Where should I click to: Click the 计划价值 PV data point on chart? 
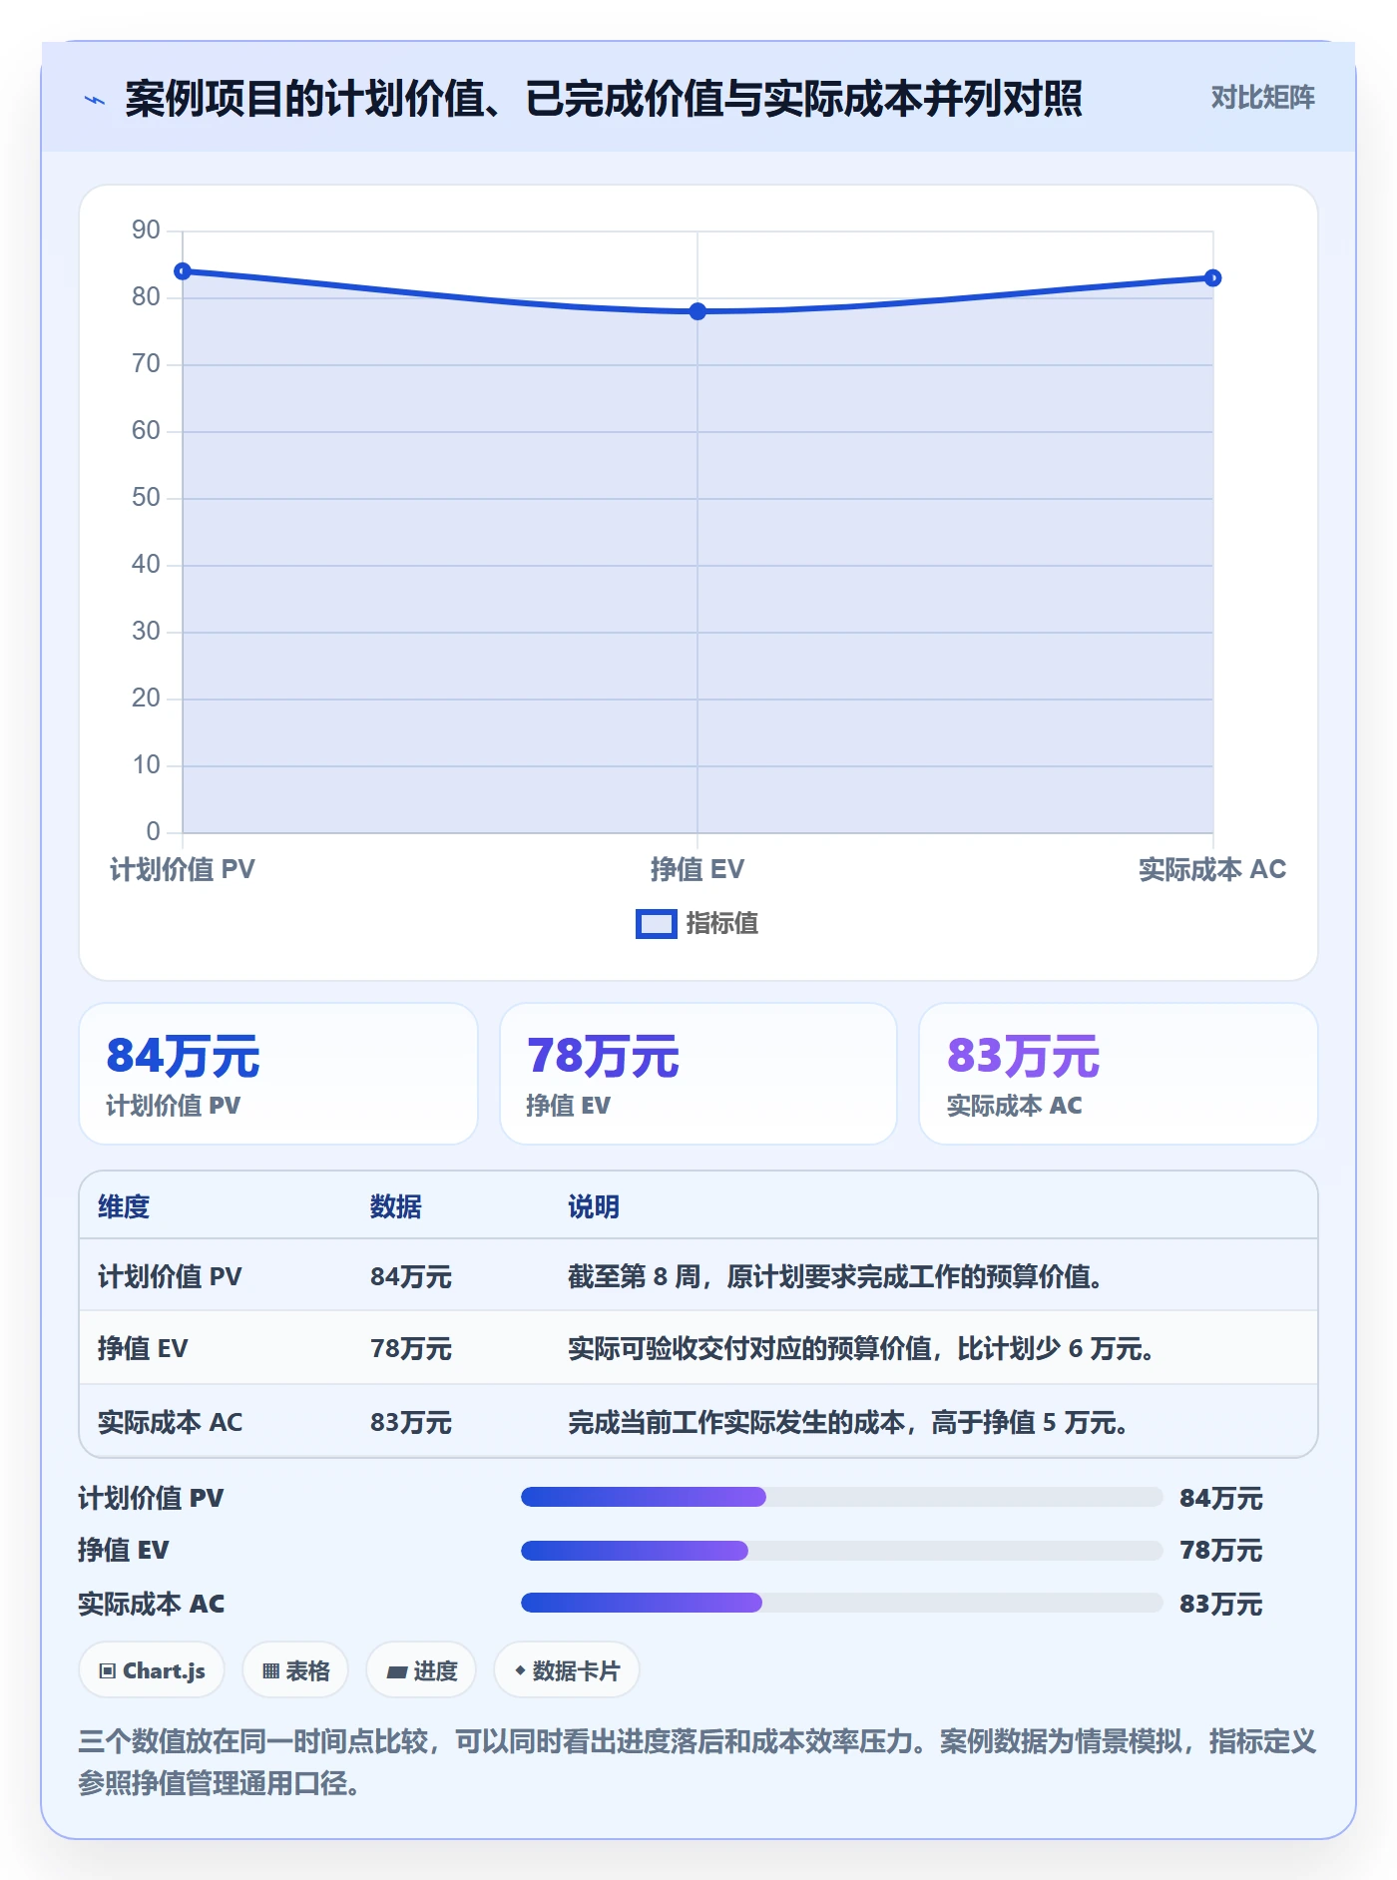point(183,271)
